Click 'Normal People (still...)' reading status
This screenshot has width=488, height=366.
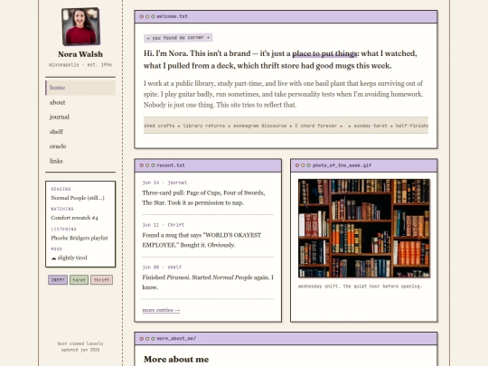[x=78, y=198]
